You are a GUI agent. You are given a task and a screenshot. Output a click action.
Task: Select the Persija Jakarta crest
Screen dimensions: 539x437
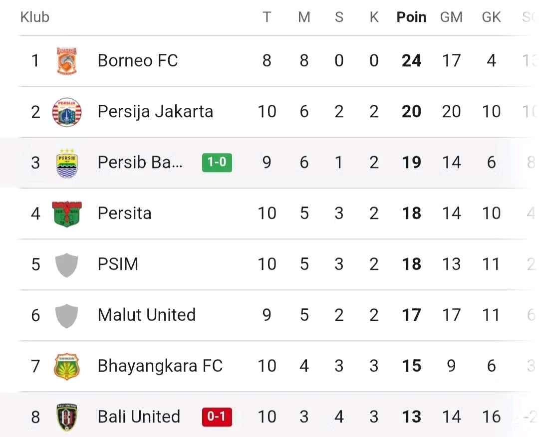tap(66, 111)
